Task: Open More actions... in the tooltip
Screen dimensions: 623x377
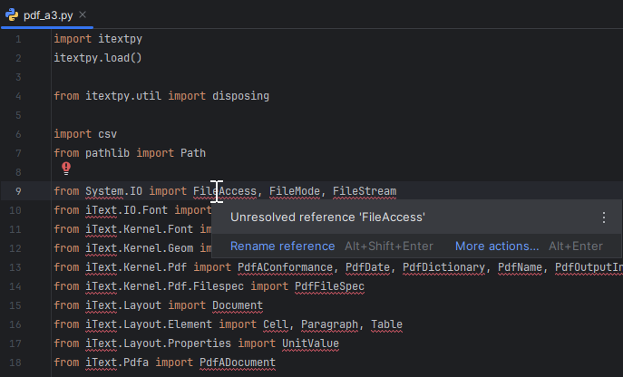Action: [x=497, y=246]
